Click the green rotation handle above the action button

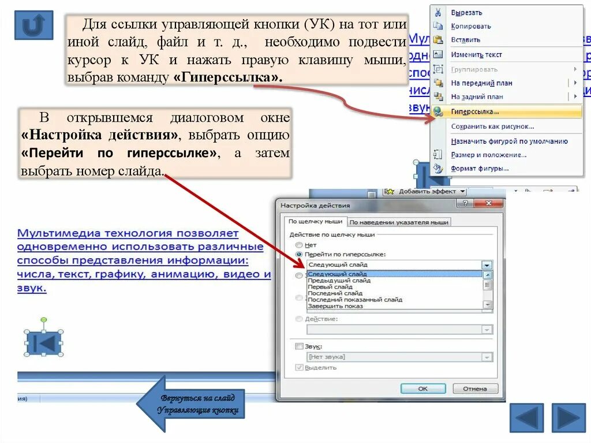pyautogui.click(x=44, y=320)
